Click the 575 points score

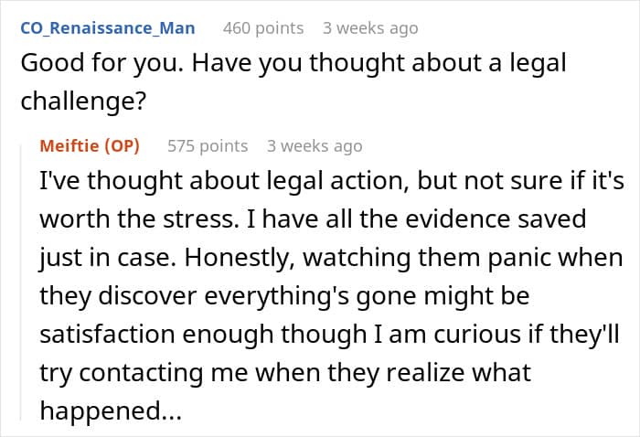[208, 146]
